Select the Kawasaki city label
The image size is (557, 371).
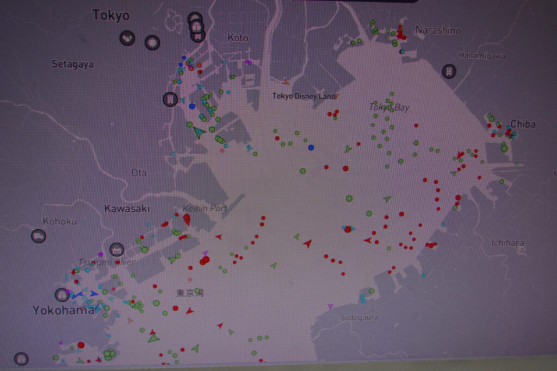tap(127, 209)
